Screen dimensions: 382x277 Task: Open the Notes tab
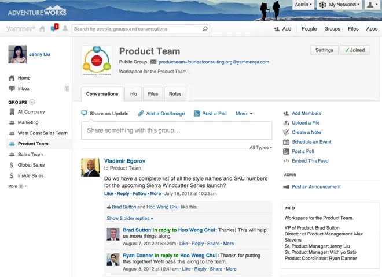pos(175,94)
